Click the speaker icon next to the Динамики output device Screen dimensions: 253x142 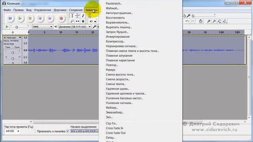(56, 27)
